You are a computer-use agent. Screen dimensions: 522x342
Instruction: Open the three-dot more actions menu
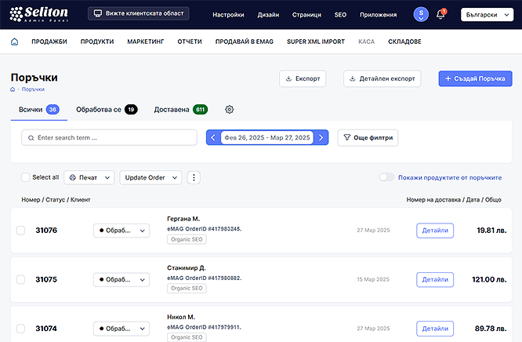pyautogui.click(x=194, y=178)
